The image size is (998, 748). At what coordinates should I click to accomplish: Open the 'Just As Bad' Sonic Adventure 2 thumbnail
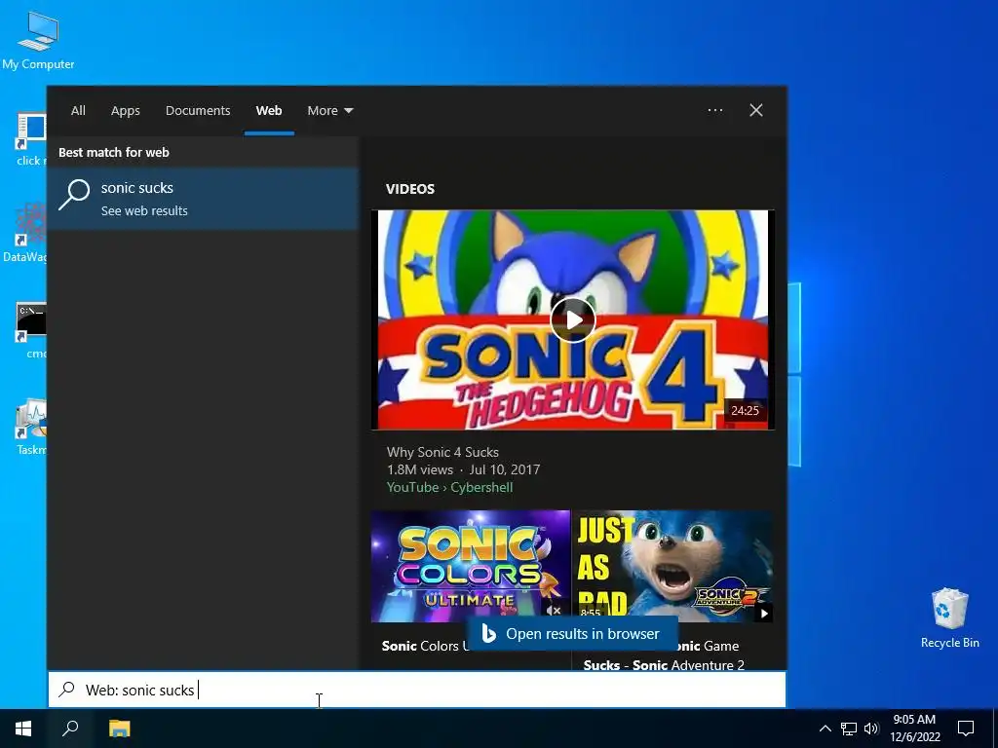coord(672,566)
